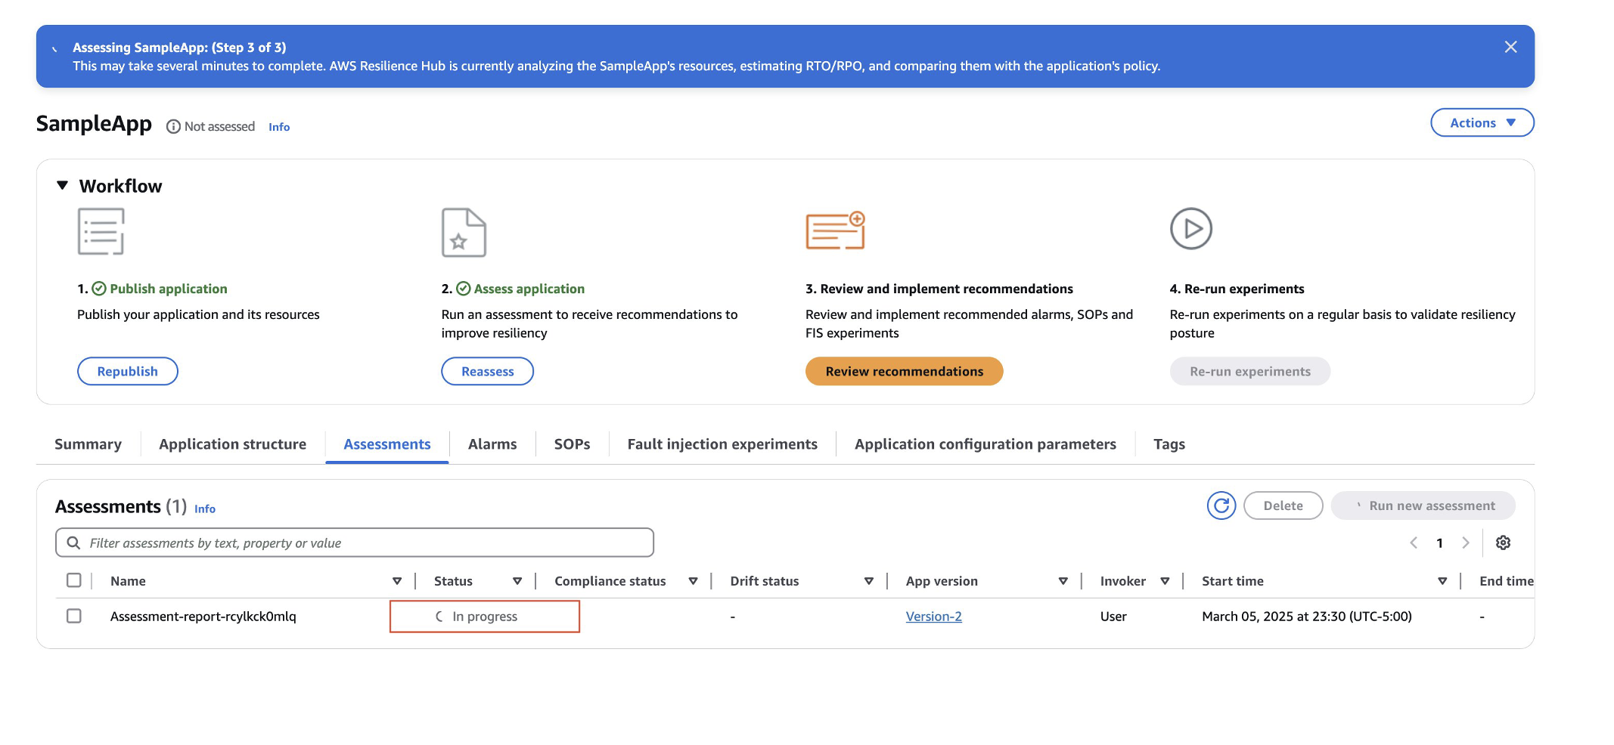Collapse the Workflow section

[63, 185]
